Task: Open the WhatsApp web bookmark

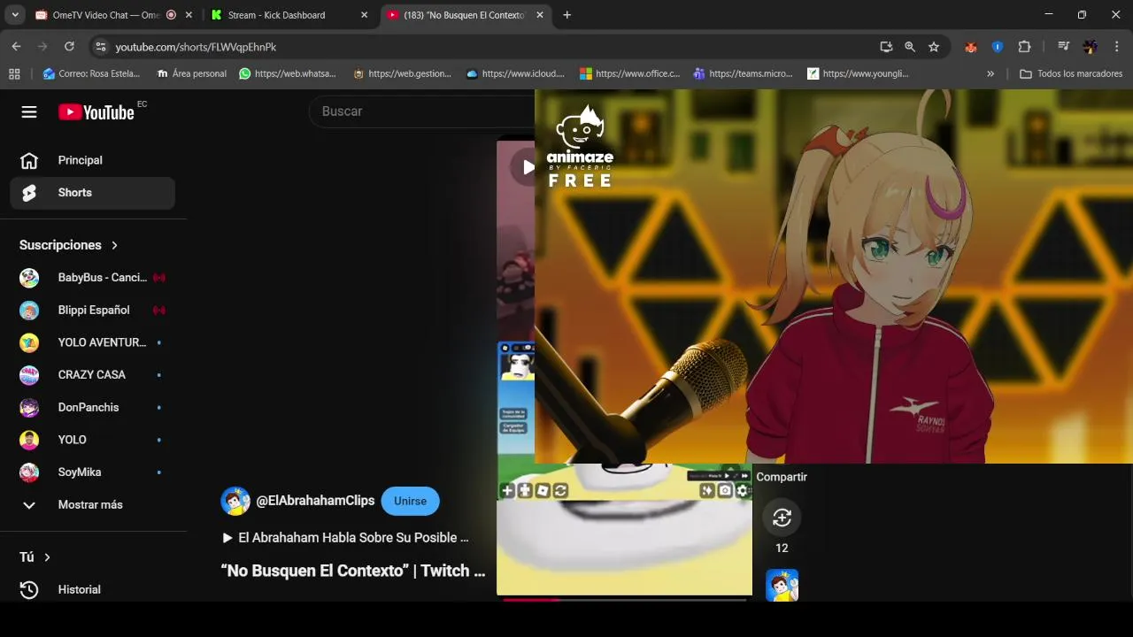Action: click(x=288, y=73)
